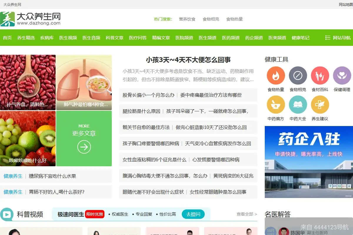
Task: Click the 去提问 question button
Action: click(193, 214)
